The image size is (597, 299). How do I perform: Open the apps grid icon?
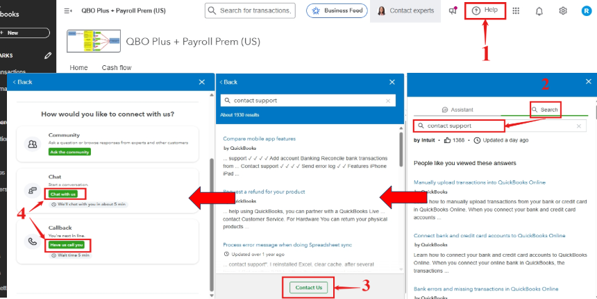pyautogui.click(x=516, y=11)
